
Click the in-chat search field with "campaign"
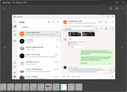(x=79, y=29)
